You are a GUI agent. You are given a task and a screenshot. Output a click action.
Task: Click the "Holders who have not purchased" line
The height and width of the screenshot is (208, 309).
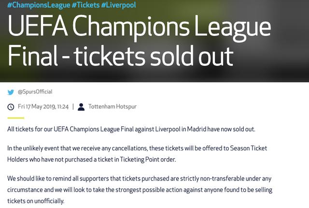92,160
